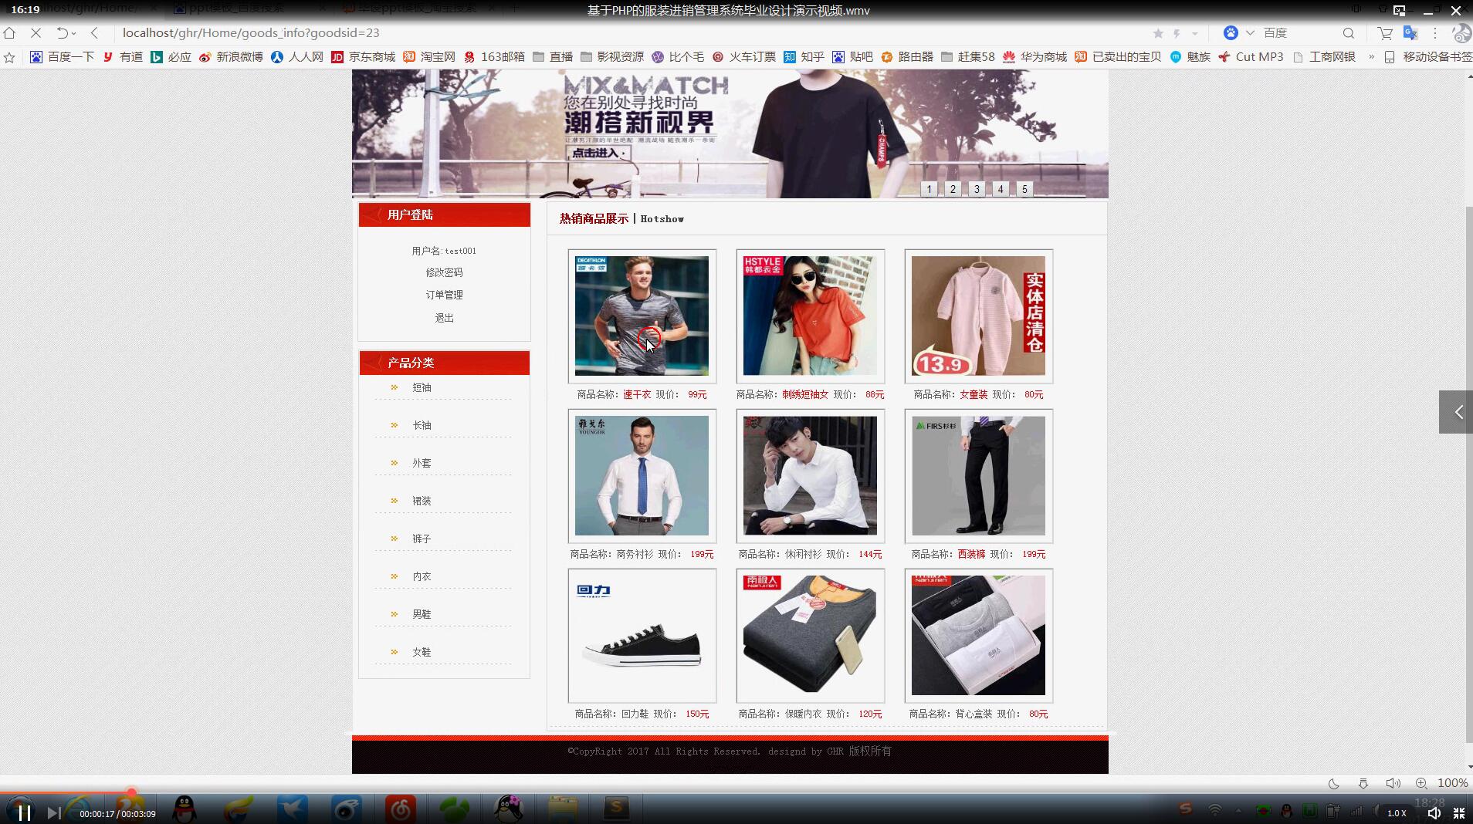
Task: Open the 华为商城 bookmark
Action: (x=1034, y=56)
